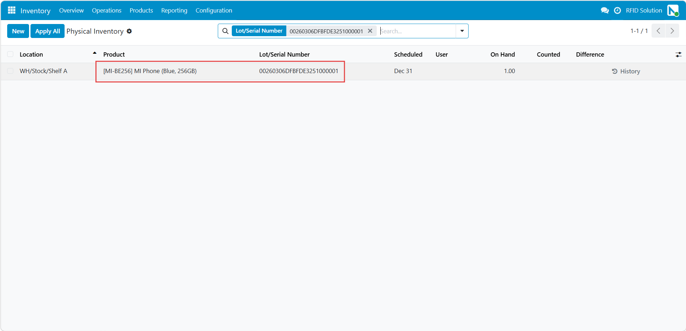Click the 1-1 / 1 pager counter
686x331 pixels.
(639, 31)
